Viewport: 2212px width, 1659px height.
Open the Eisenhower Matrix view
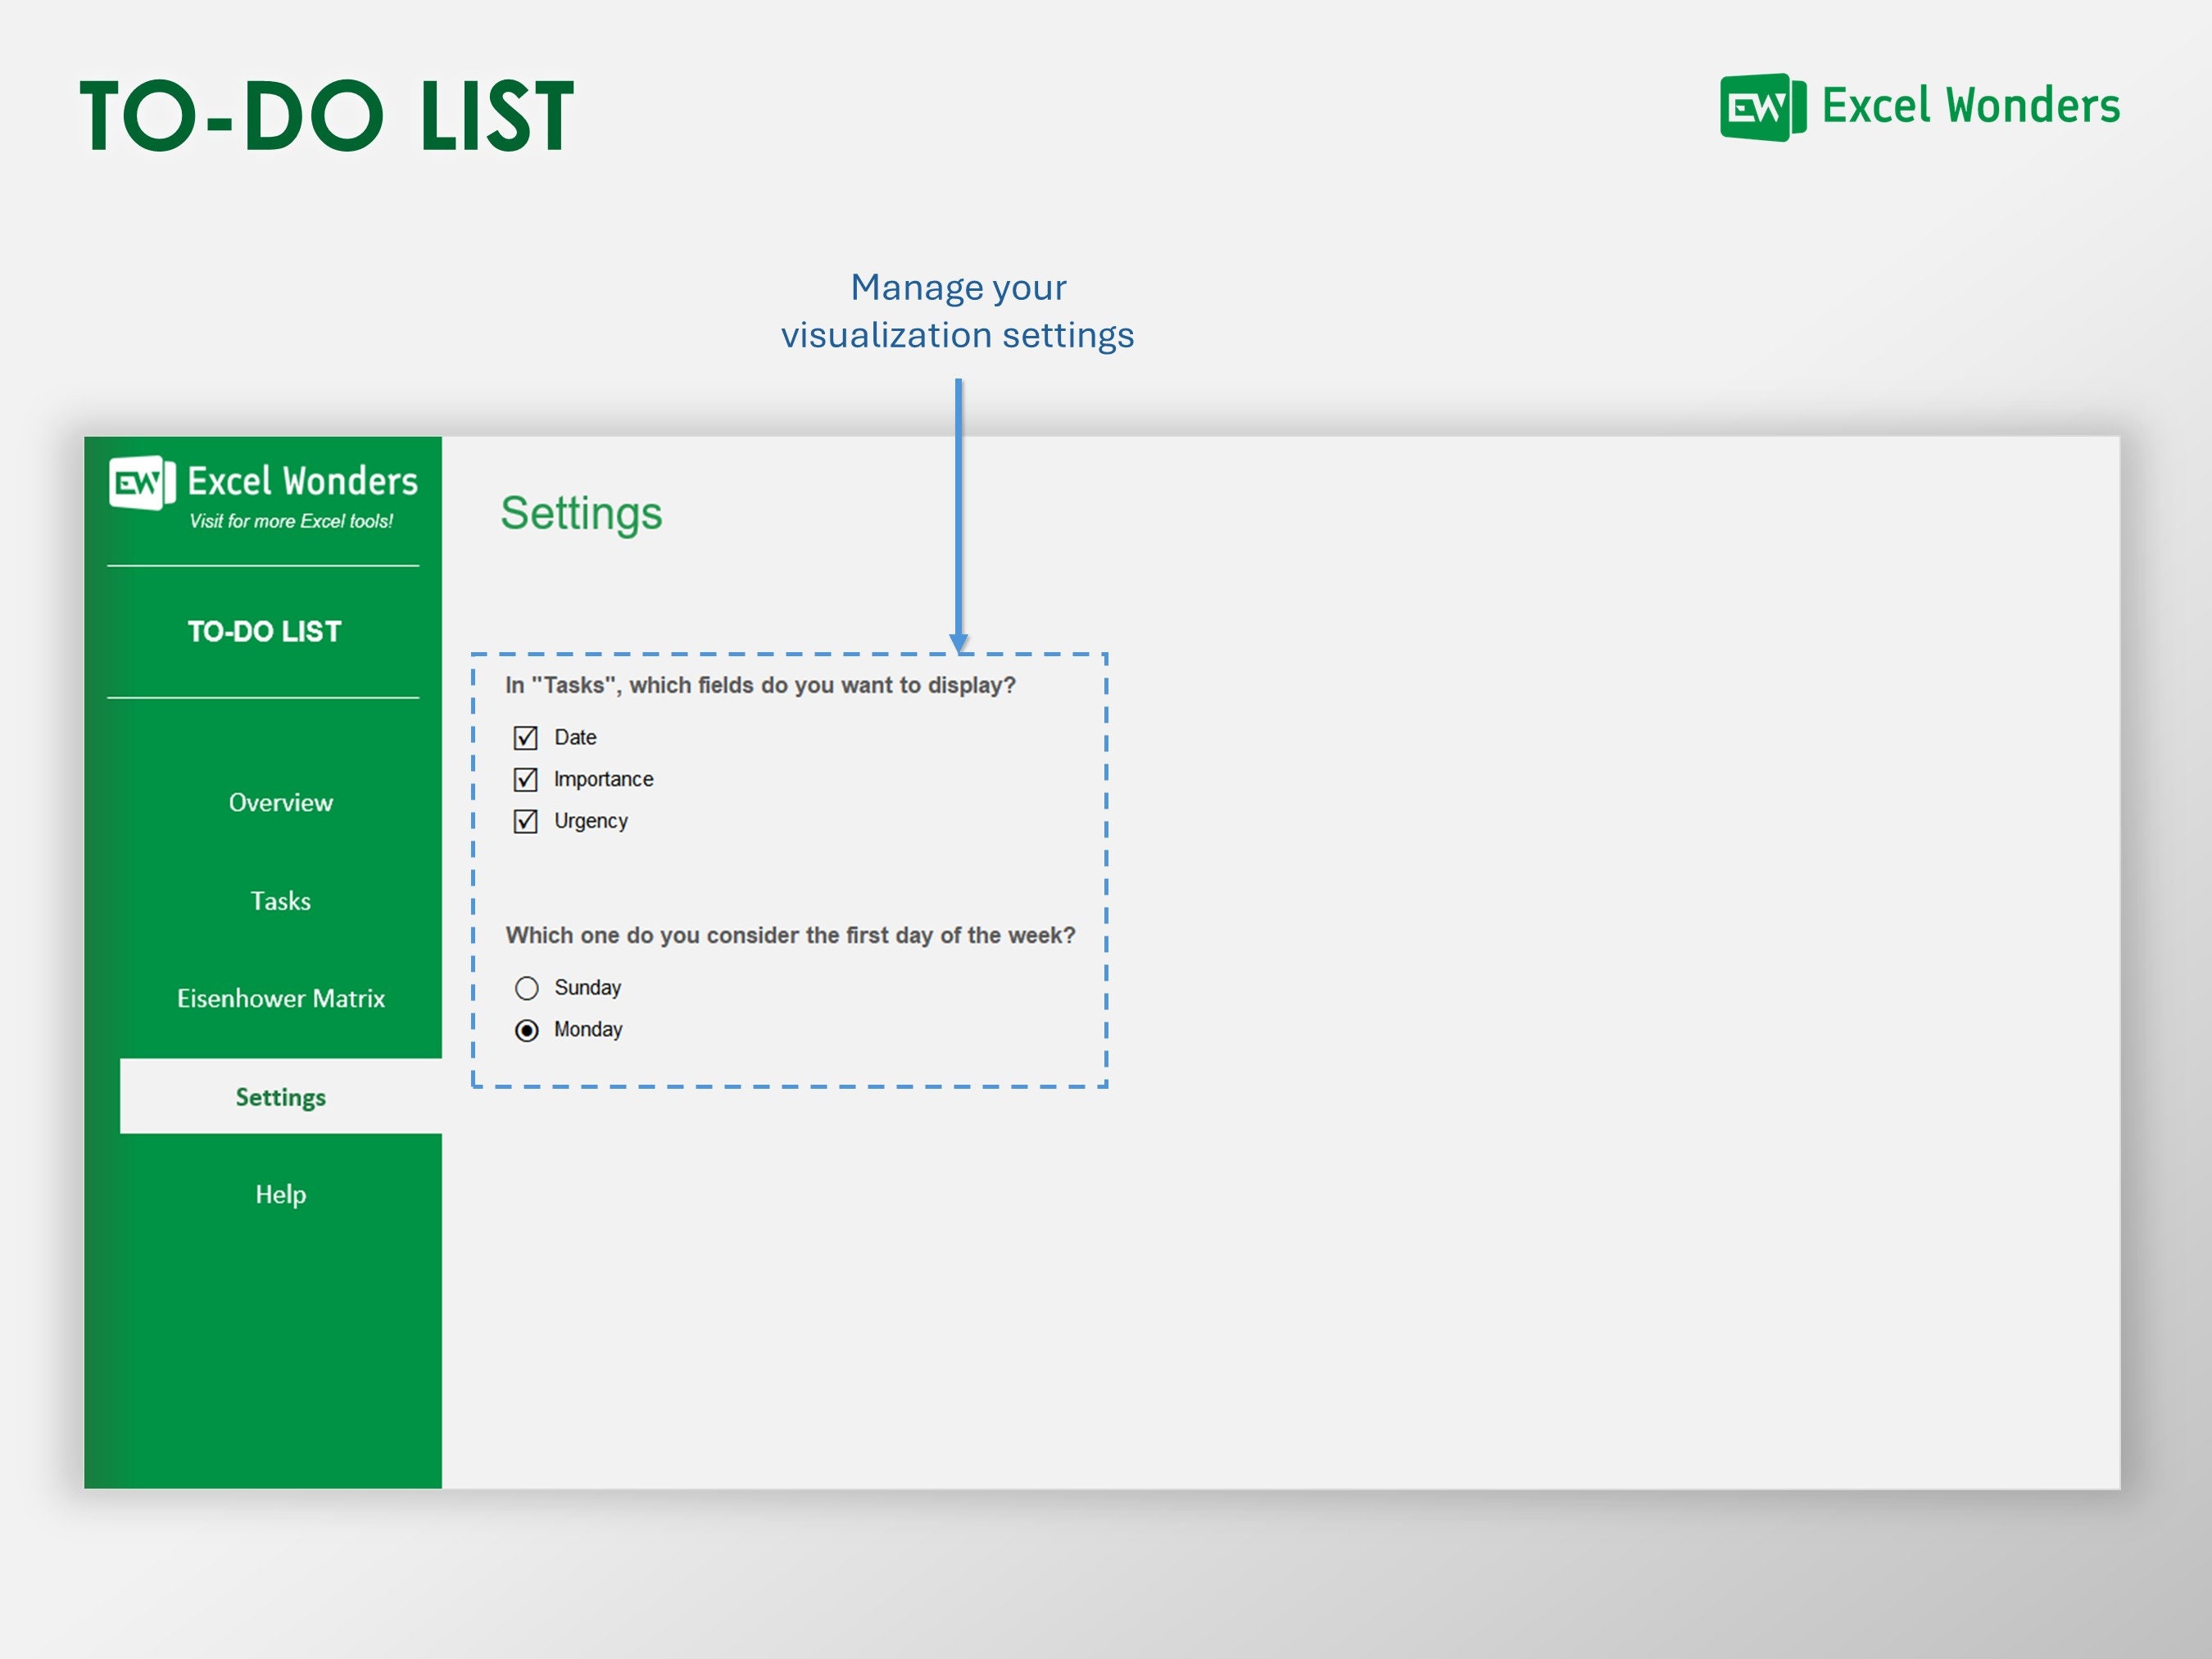(x=281, y=998)
